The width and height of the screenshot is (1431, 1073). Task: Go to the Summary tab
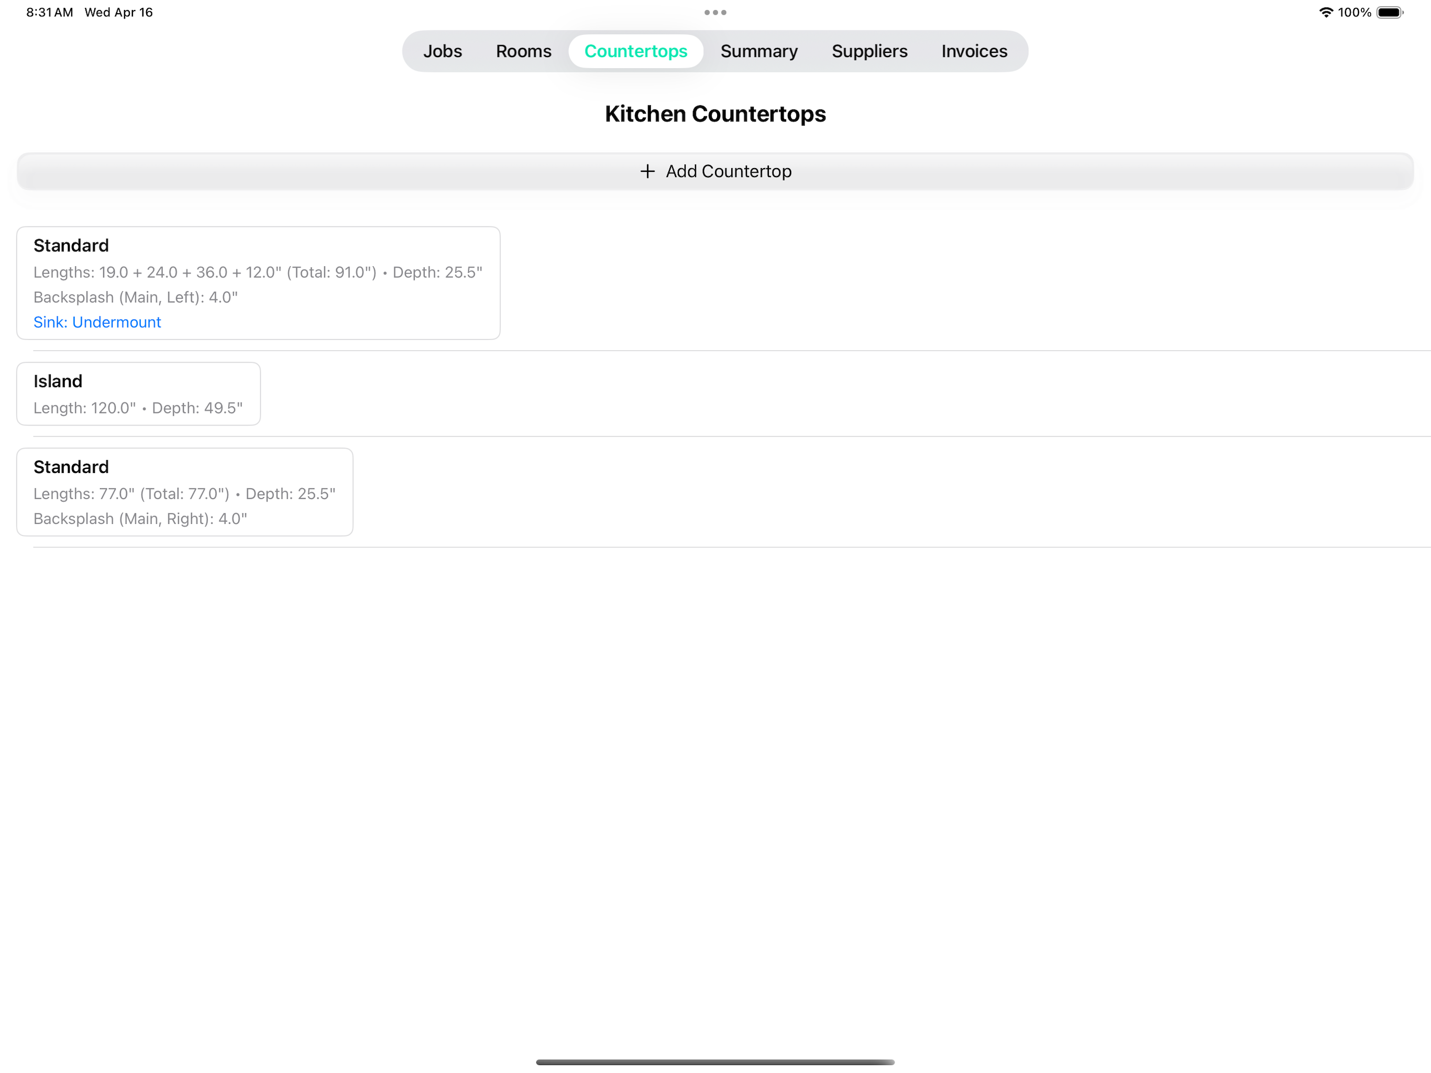tap(759, 51)
